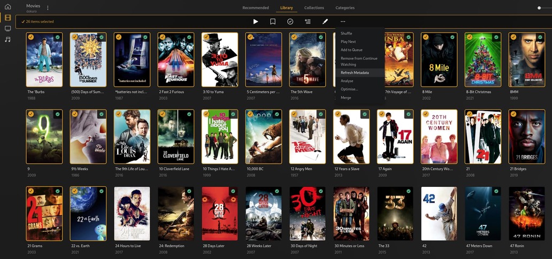Switch to the Recommended tab
Viewport: 552px width, 259px height.
tap(256, 7)
